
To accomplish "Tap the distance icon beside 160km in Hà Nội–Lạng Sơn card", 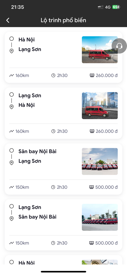I will (12, 76).
